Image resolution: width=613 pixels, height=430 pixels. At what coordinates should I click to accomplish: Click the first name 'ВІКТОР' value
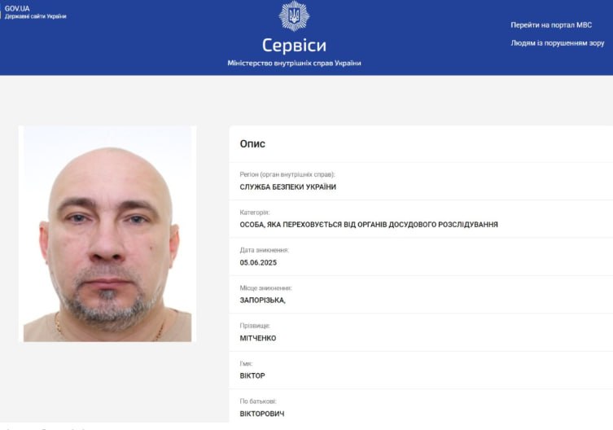252,375
